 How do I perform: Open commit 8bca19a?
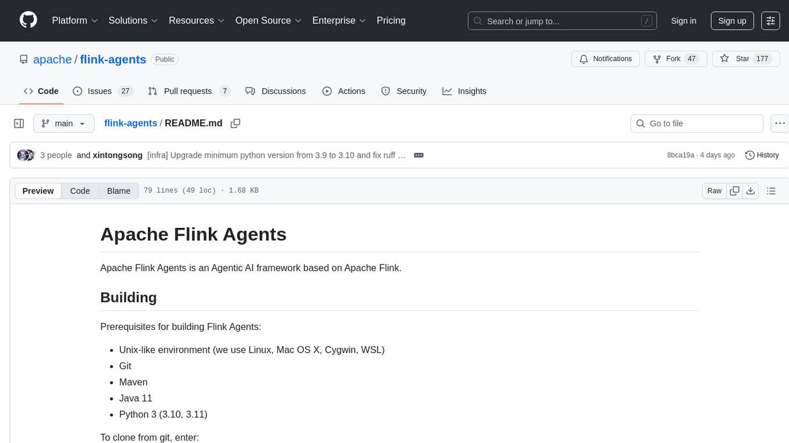click(x=681, y=155)
